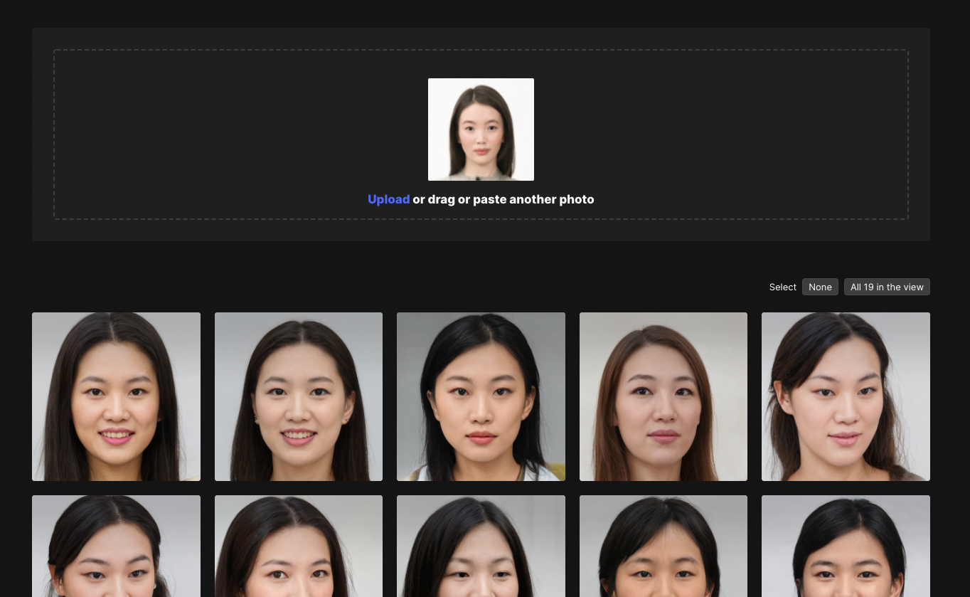This screenshot has width=970, height=597.
Task: Choose the third thumbnail in the second row
Action: tap(481, 546)
